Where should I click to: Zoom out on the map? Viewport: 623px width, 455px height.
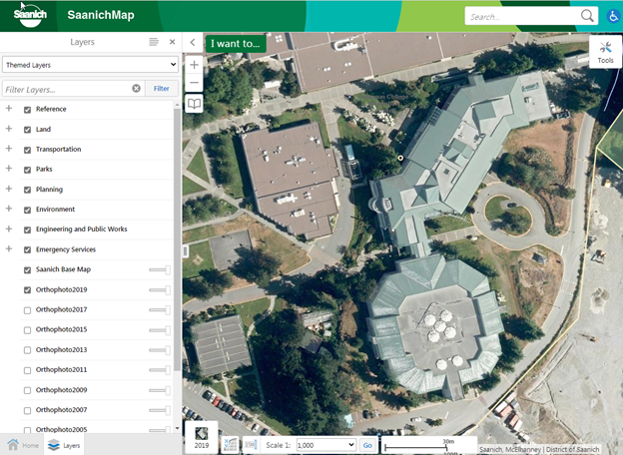coord(194,83)
